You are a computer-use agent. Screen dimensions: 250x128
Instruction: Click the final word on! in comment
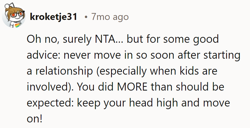pyautogui.click(x=35, y=119)
